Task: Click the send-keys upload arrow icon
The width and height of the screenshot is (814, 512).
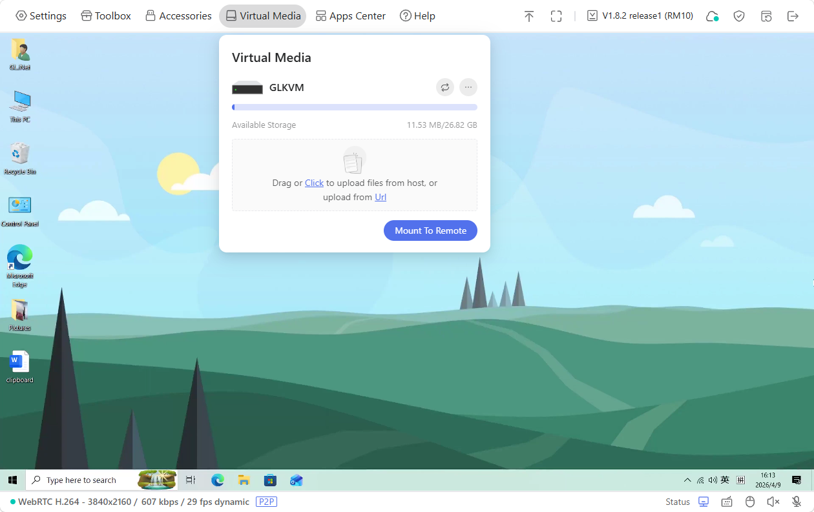Action: (x=528, y=15)
